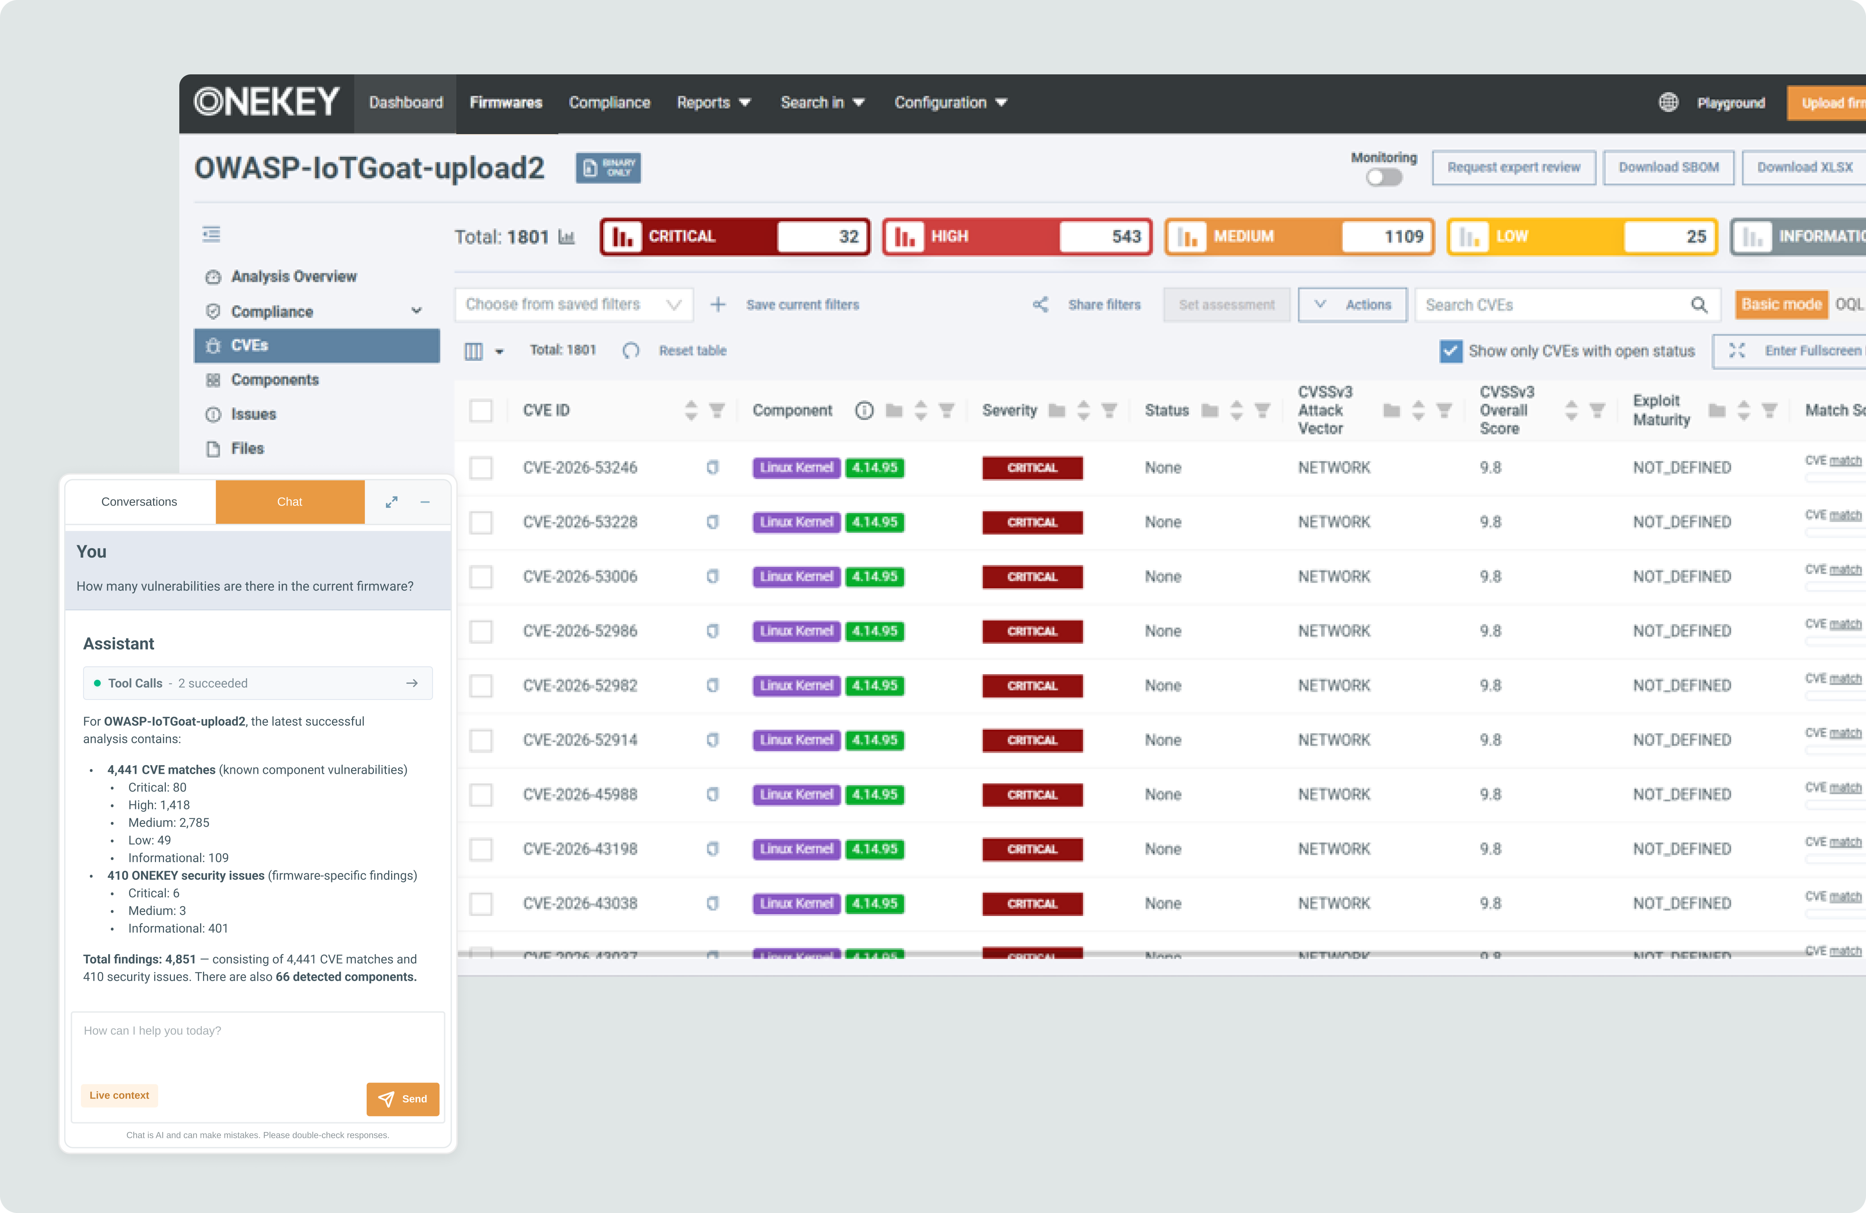
Task: Switch to the Conversations tab
Action: click(x=140, y=502)
